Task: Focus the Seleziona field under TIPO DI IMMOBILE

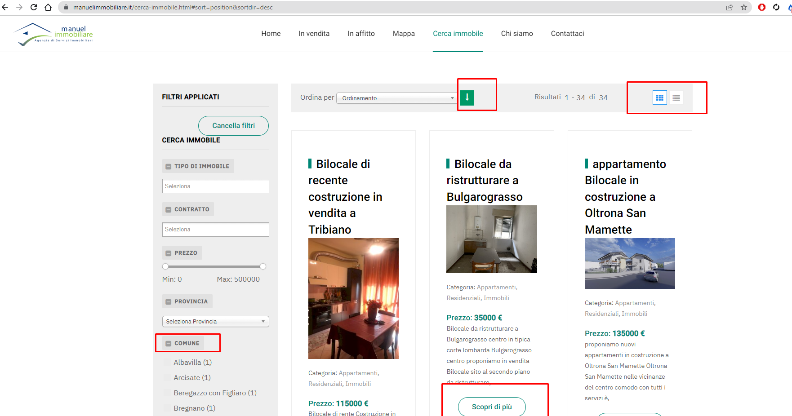Action: 216,186
